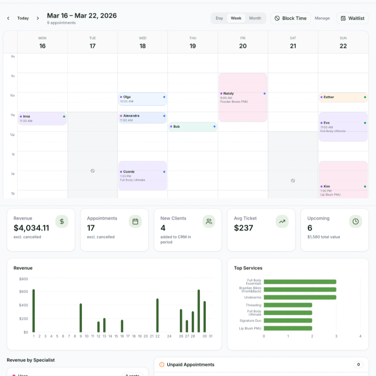Click the slash icon inside Block Time button
The width and height of the screenshot is (376, 376).
pyautogui.click(x=277, y=18)
